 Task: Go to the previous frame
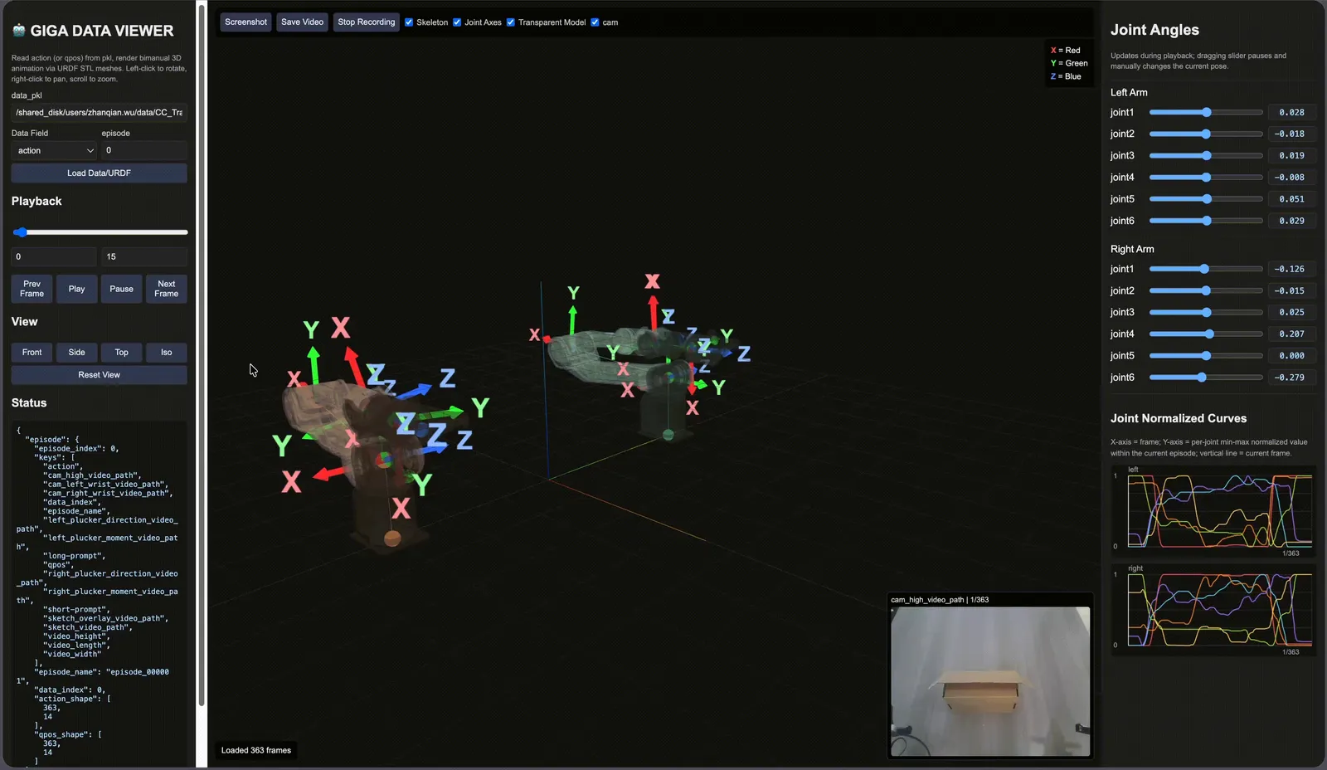[32, 289]
